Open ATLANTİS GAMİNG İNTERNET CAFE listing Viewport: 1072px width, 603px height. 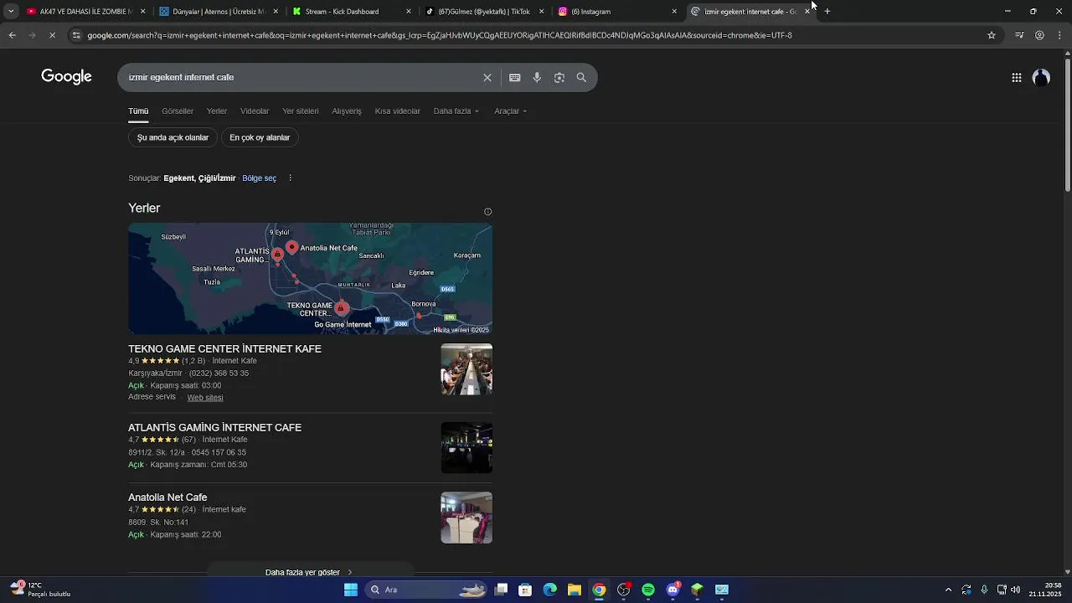pos(214,427)
